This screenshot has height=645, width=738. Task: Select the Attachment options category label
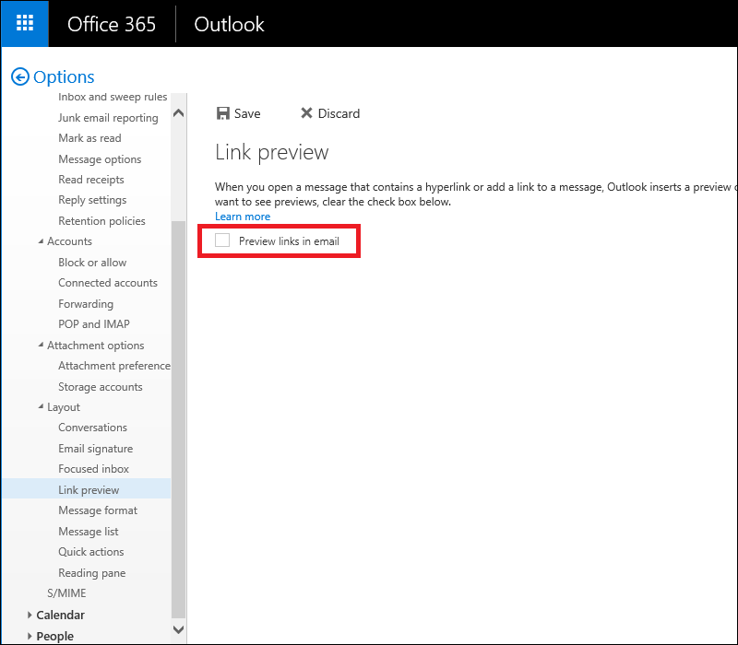96,345
